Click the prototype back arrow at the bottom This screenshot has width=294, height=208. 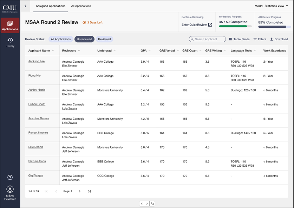(142, 204)
